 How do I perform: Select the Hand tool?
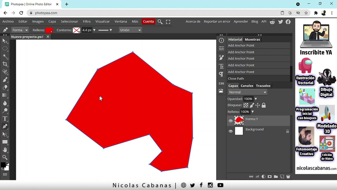tap(5, 150)
